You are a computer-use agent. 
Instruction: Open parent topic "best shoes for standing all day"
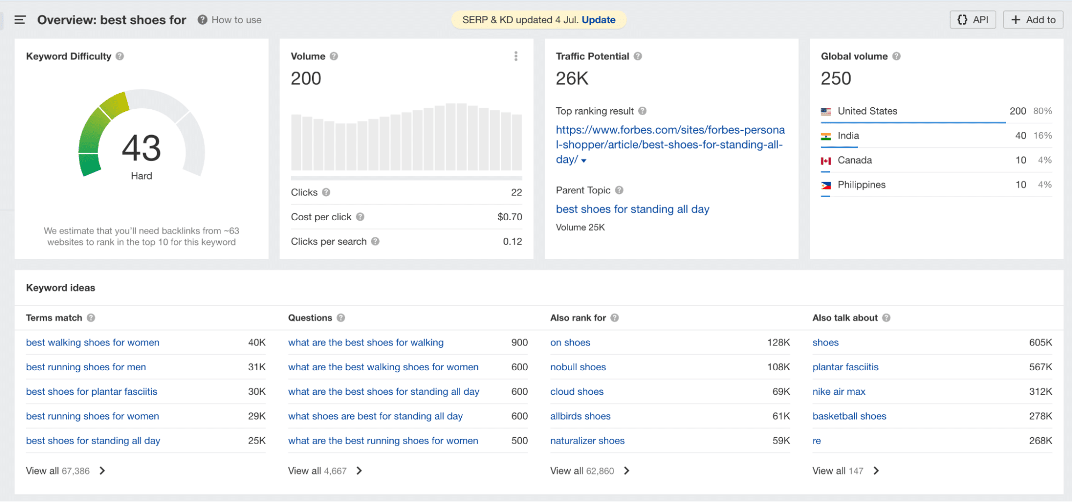coord(632,209)
